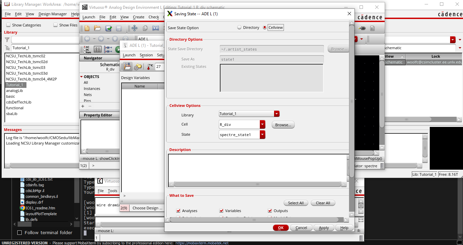Click the Stretch icon in Virtuoso toolbar
The image size is (463, 245).
point(156,29)
